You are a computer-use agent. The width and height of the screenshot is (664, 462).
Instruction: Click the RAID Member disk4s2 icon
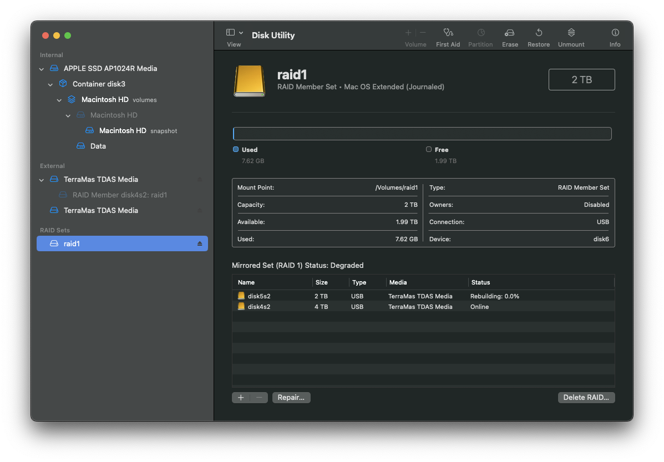[x=63, y=195]
